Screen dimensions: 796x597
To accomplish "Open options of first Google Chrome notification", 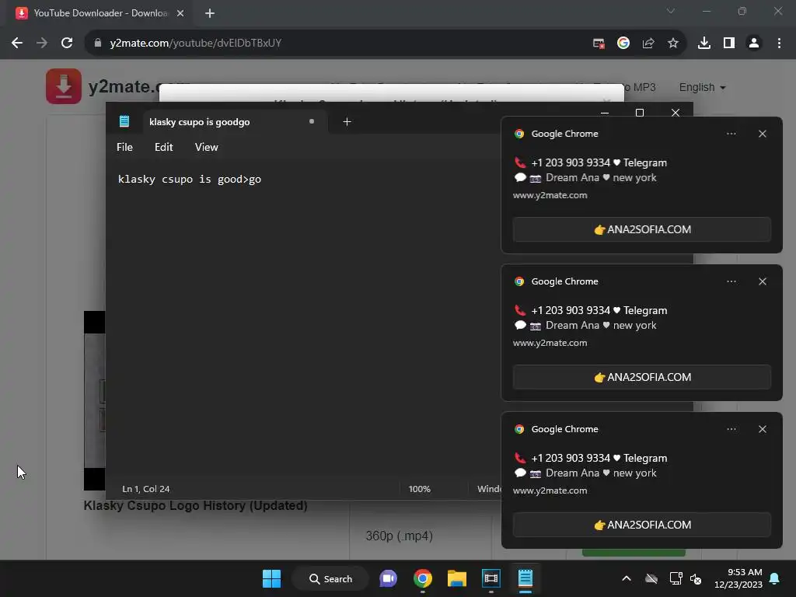I will [x=731, y=134].
